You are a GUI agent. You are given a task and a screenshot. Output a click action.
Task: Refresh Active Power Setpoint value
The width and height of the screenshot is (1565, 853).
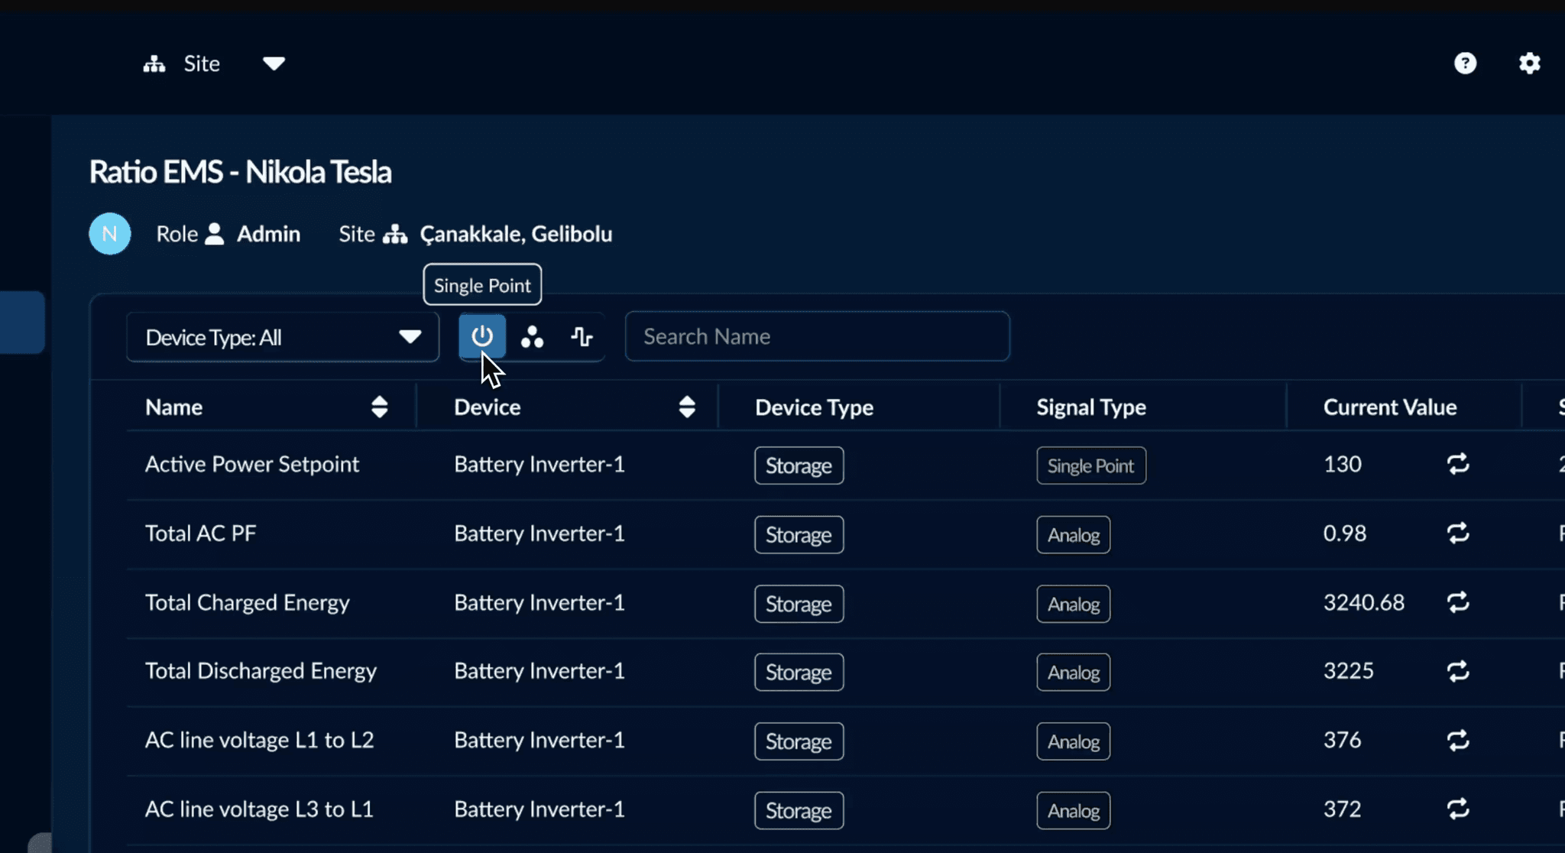pyautogui.click(x=1458, y=464)
